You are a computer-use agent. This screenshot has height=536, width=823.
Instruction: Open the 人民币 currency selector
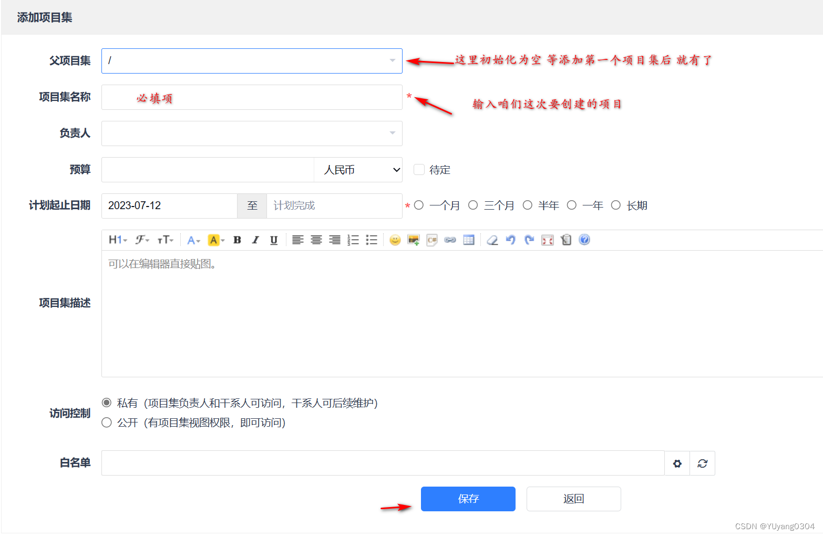coord(358,170)
